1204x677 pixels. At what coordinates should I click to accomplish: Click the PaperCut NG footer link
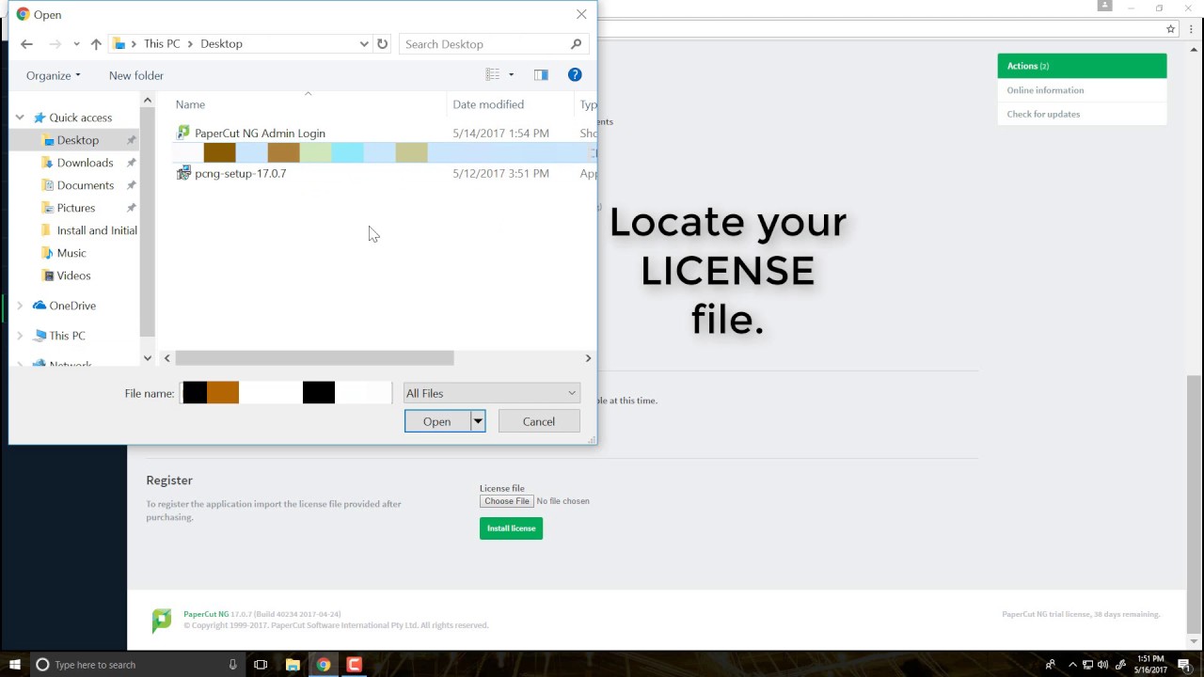point(206,614)
